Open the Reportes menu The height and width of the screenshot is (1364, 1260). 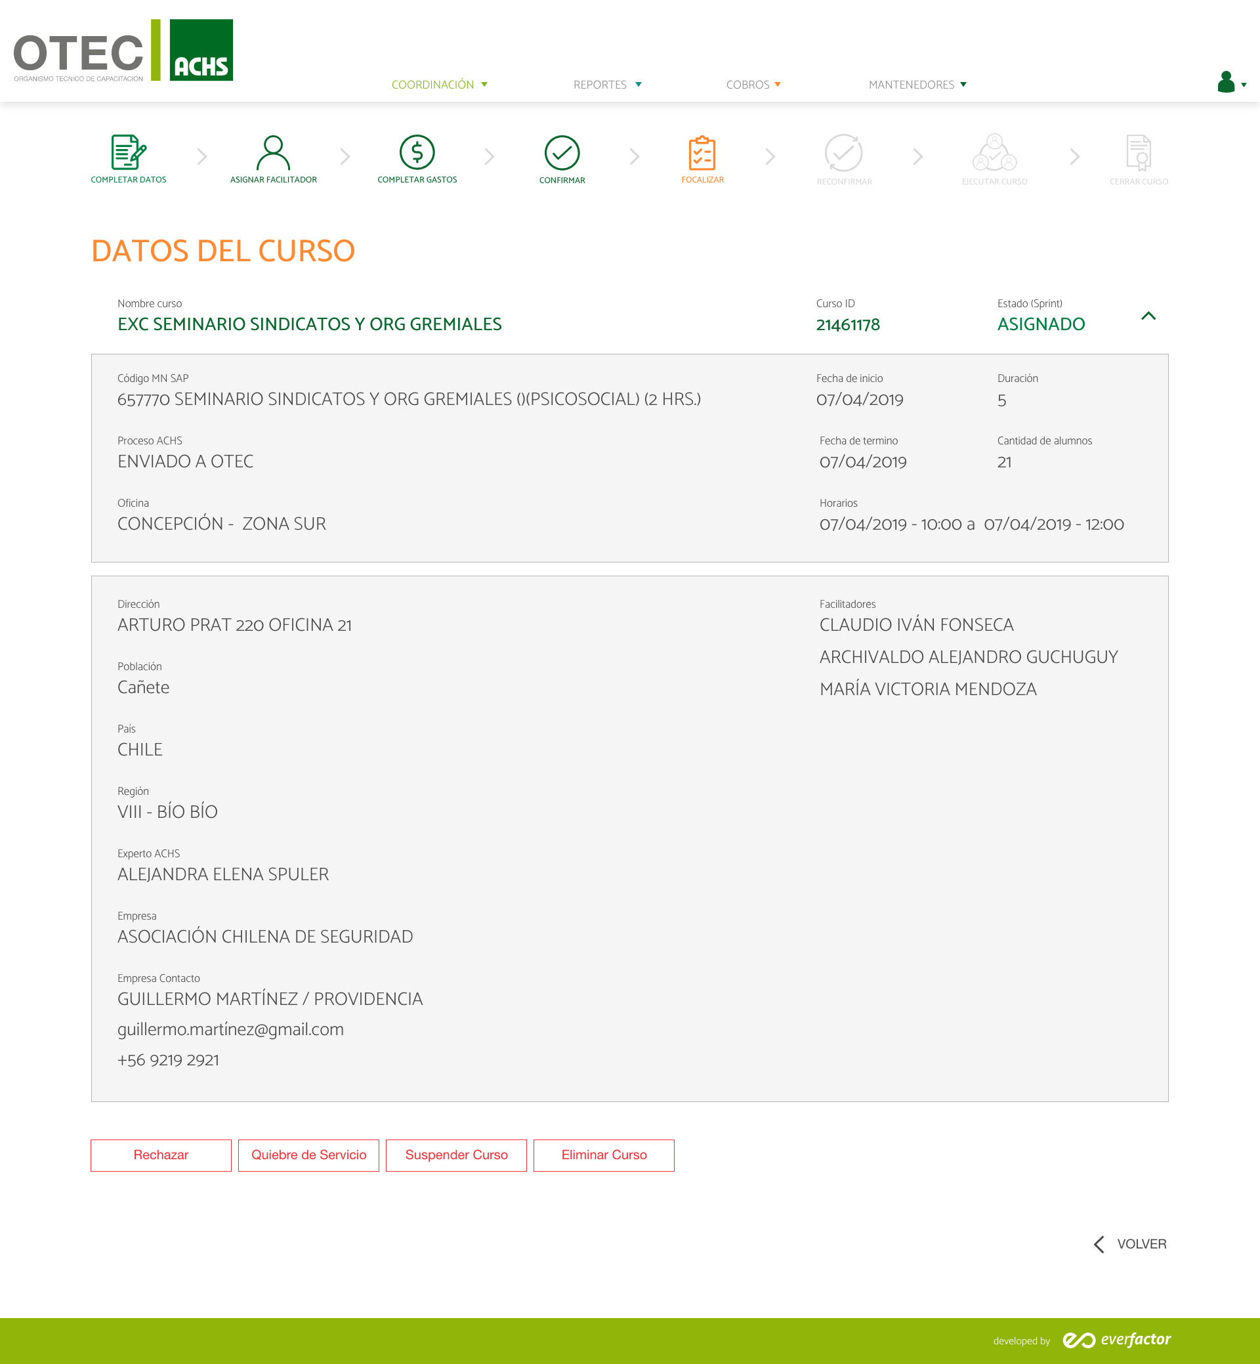(600, 85)
